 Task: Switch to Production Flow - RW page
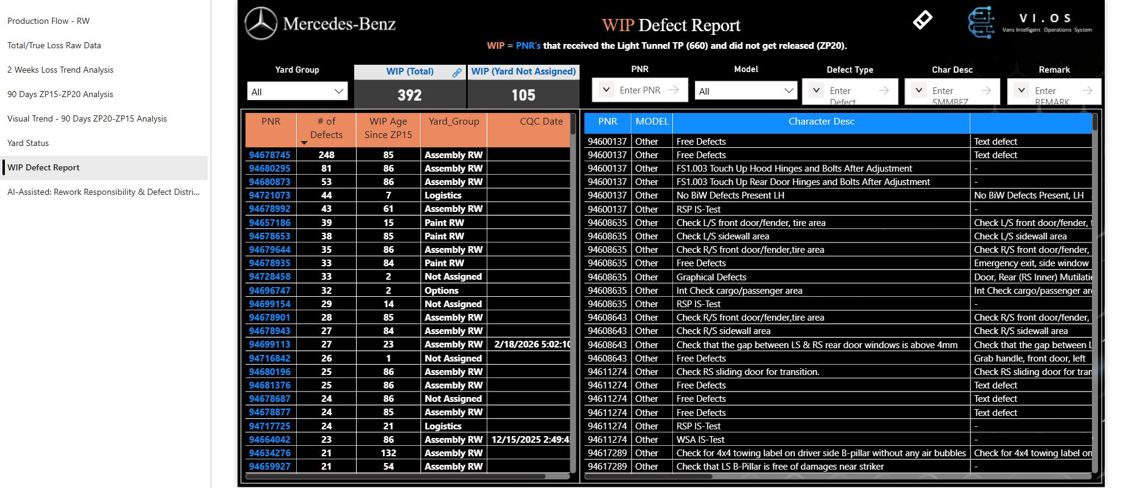(48, 21)
